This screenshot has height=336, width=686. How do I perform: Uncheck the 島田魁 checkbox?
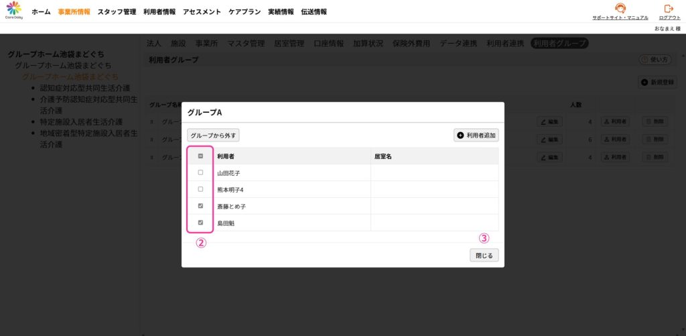click(x=201, y=223)
